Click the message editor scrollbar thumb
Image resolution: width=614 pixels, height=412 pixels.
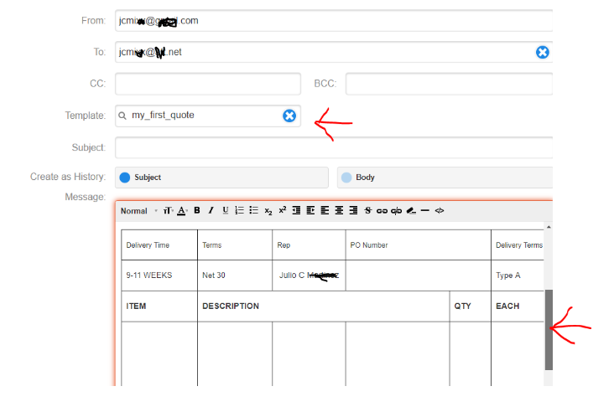549,330
